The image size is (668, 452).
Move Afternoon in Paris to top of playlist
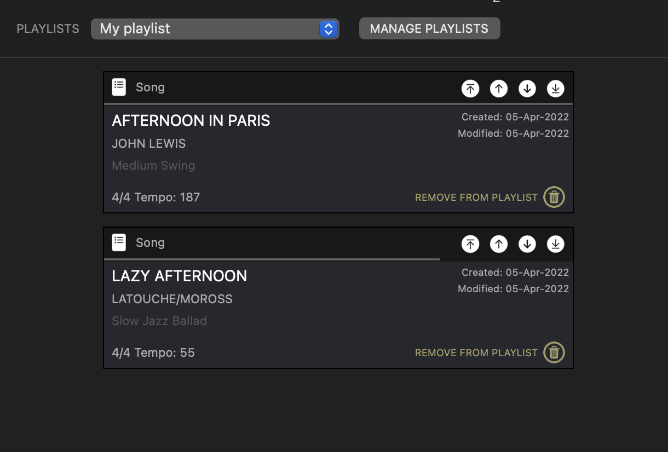click(470, 89)
